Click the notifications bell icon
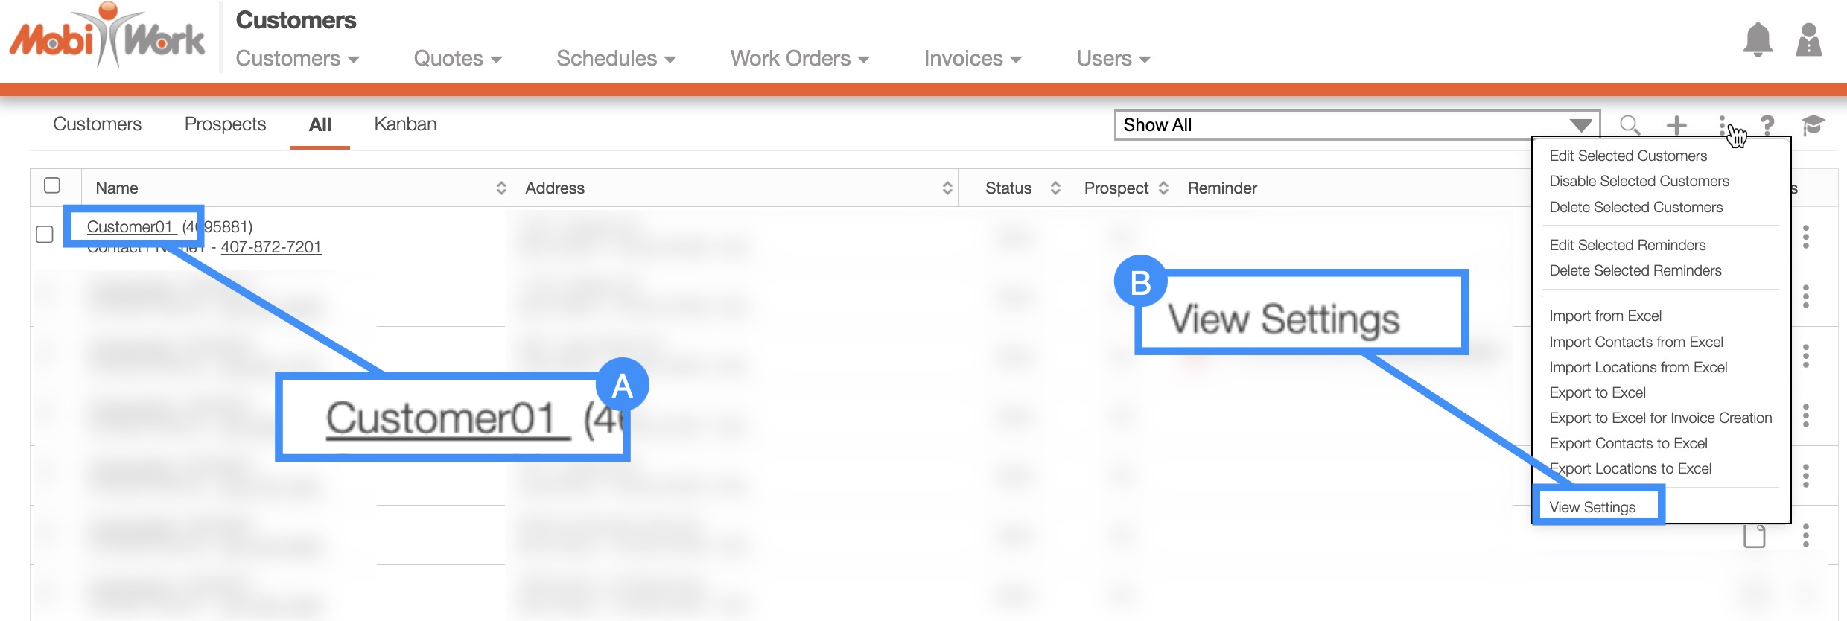 [1758, 39]
